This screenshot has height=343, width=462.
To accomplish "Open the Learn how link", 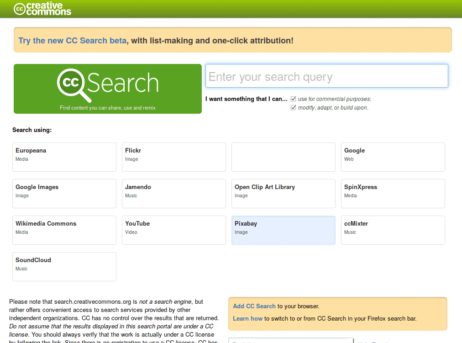I will [x=247, y=318].
